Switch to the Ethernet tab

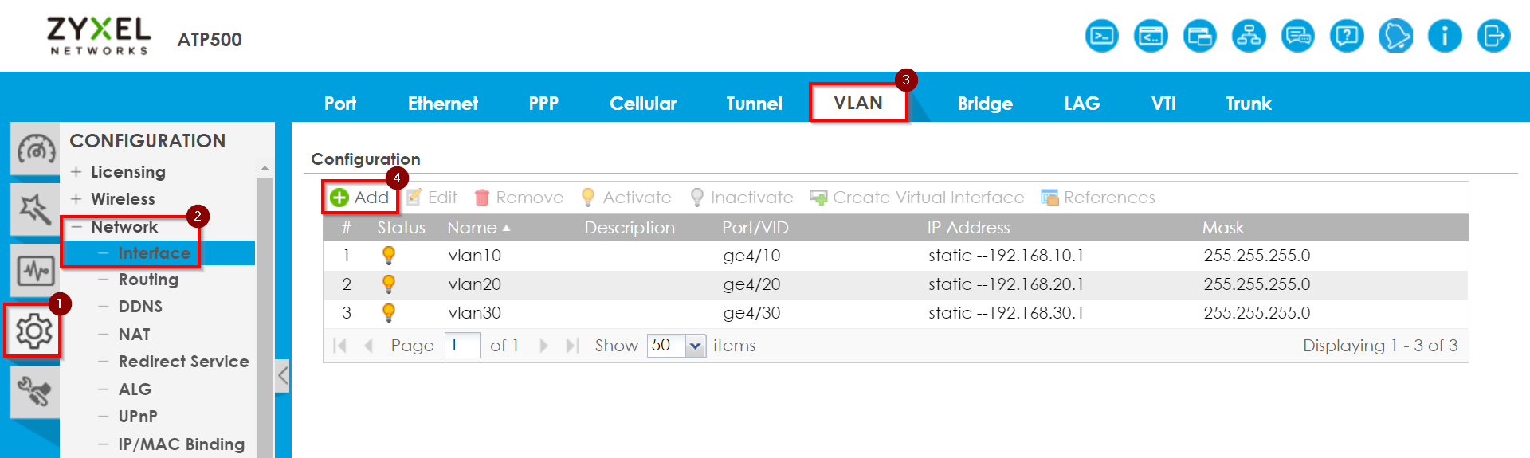pos(443,104)
